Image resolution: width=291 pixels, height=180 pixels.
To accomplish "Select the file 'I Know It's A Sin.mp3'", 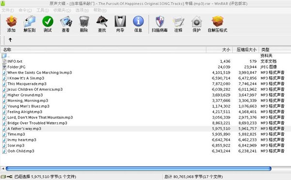I will [x=26, y=78].
